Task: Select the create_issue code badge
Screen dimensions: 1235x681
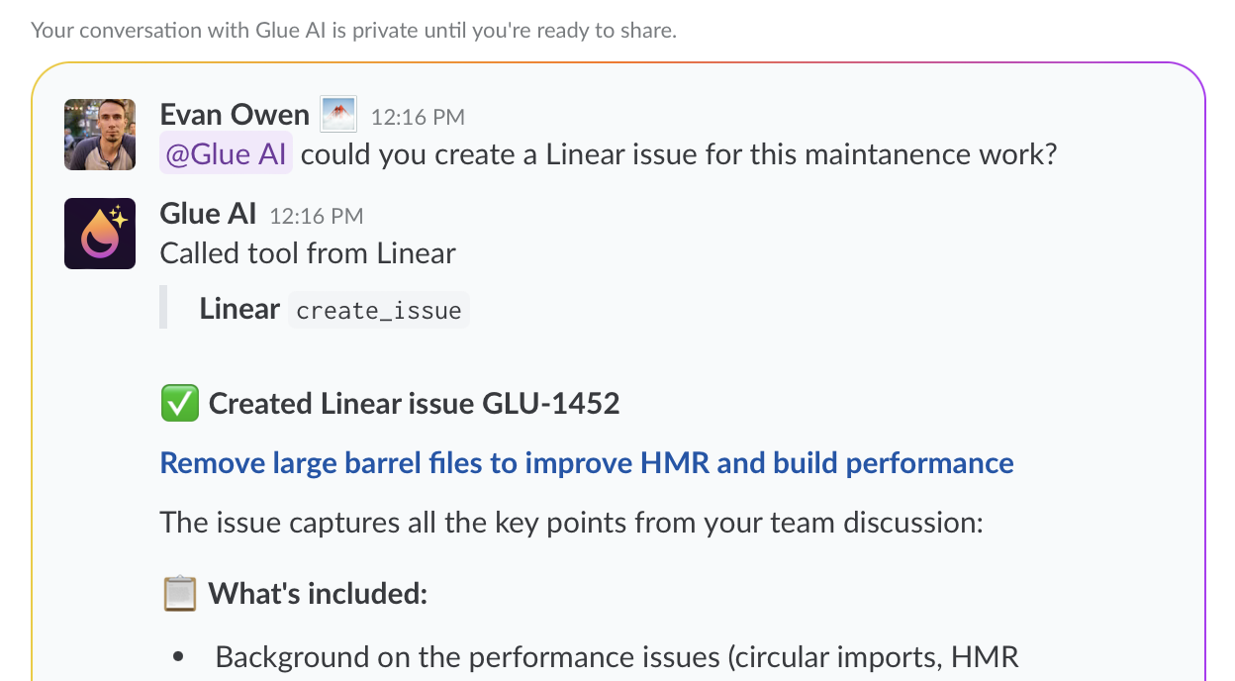Action: (379, 310)
